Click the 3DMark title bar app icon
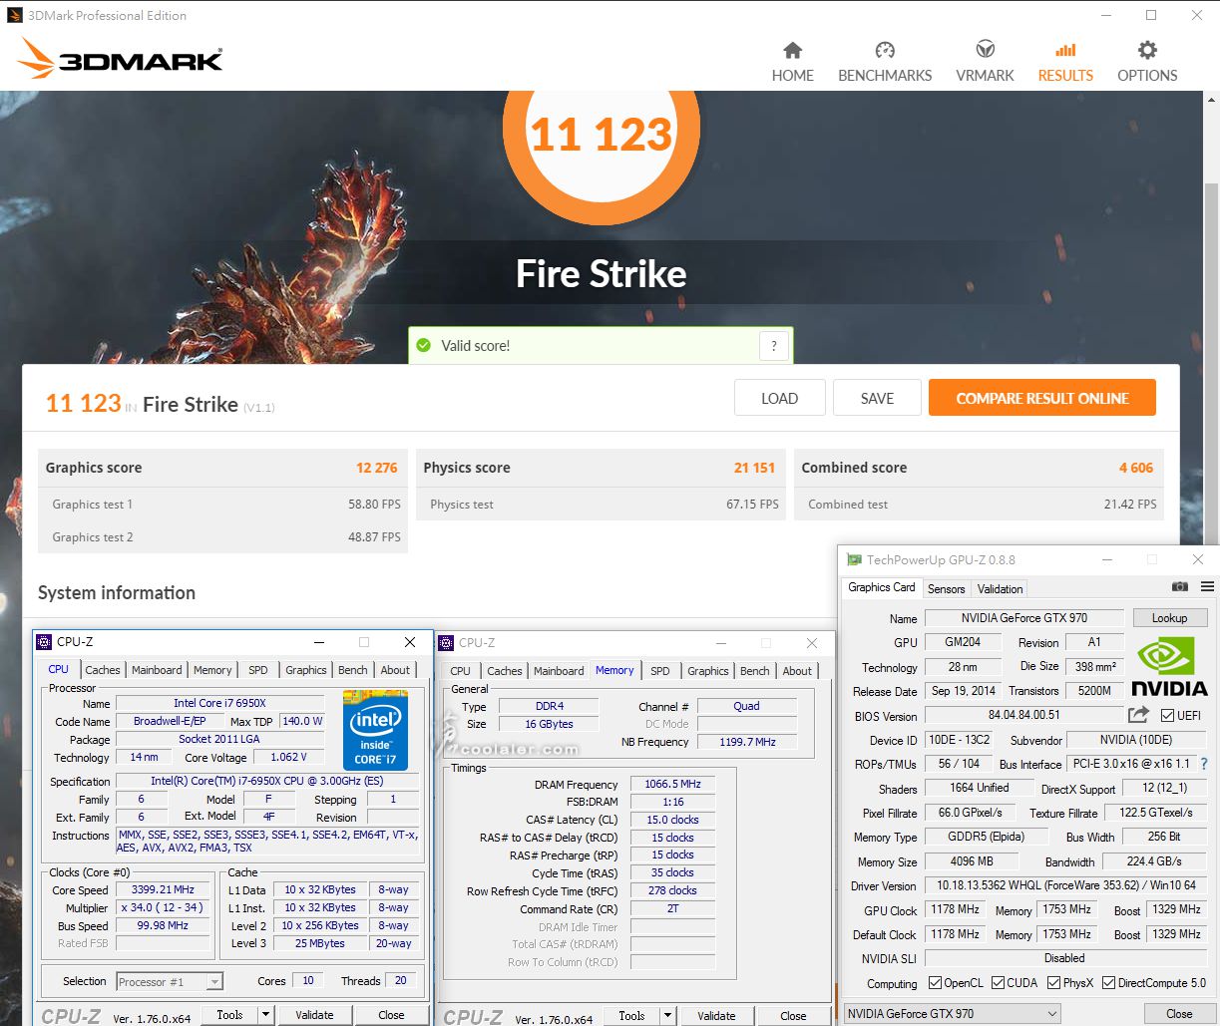Image resolution: width=1220 pixels, height=1026 pixels. [x=14, y=15]
